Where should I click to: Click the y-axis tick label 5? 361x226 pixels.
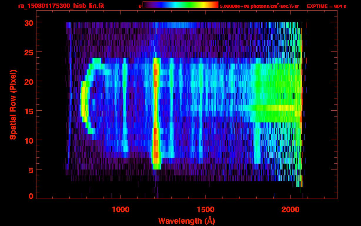pyautogui.click(x=31, y=170)
